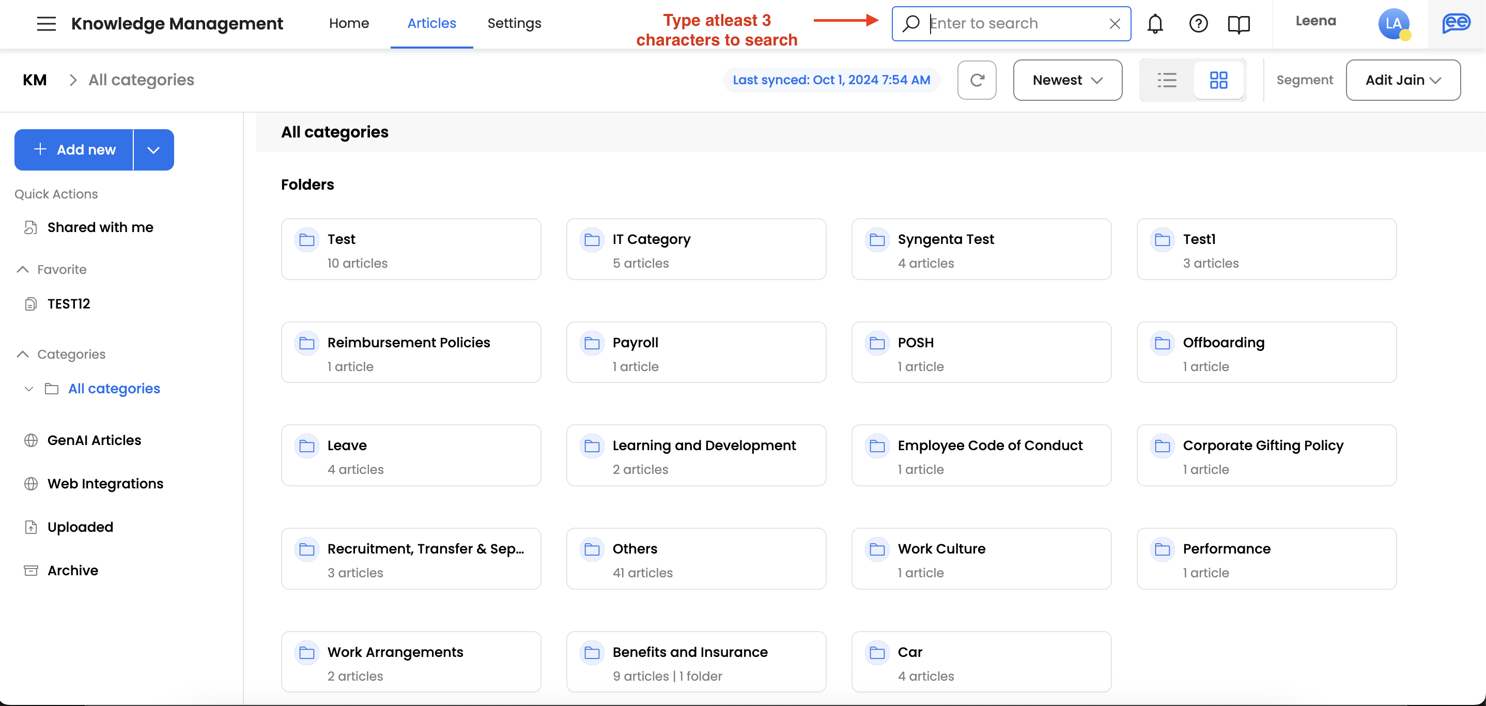
Task: Open the book guide icon
Action: [1239, 24]
